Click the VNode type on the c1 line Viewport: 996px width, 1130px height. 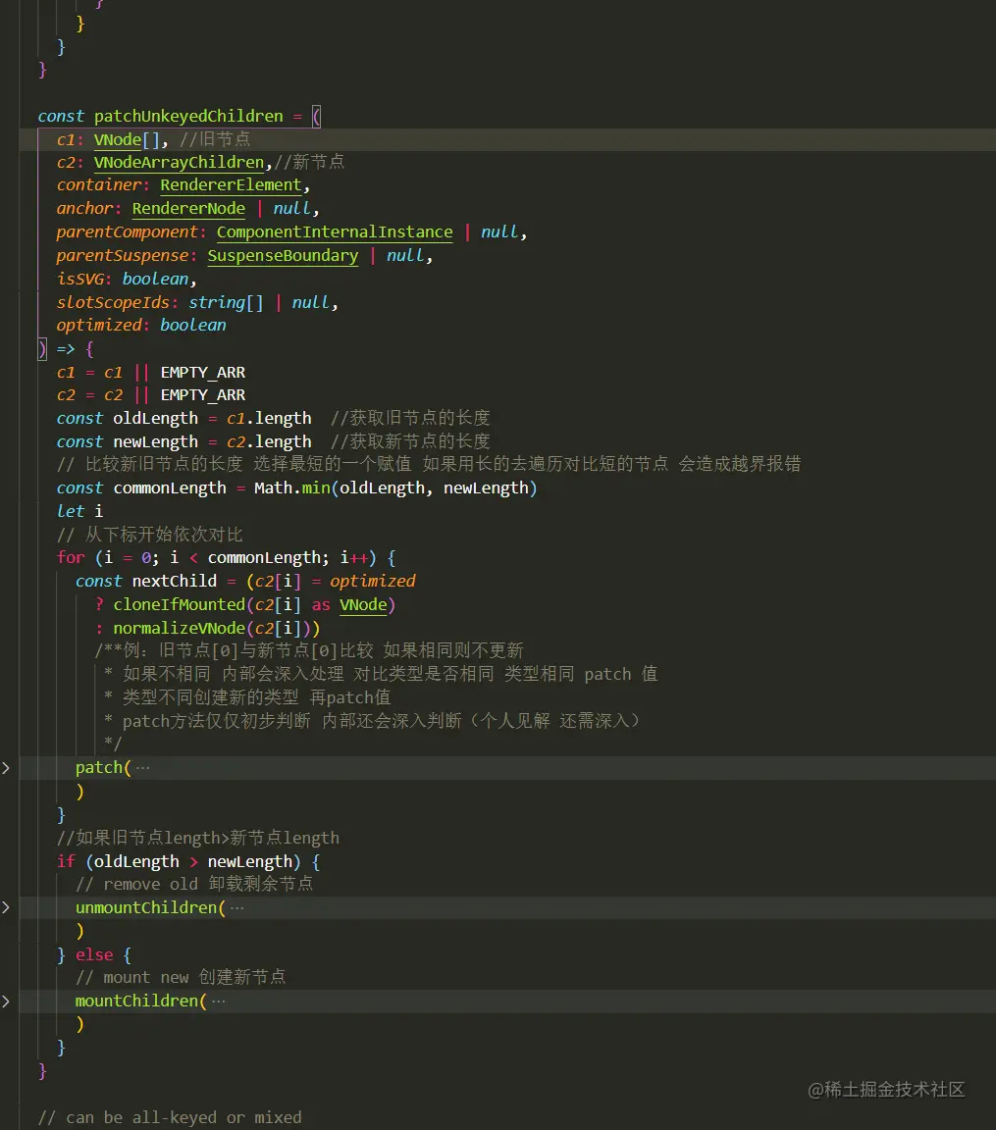[x=118, y=139]
